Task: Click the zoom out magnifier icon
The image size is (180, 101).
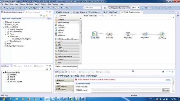Action: pos(115,16)
